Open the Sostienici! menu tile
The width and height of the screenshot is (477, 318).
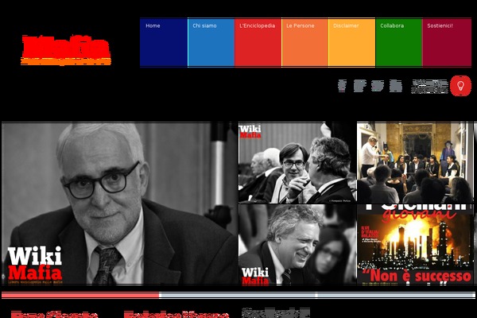(447, 42)
